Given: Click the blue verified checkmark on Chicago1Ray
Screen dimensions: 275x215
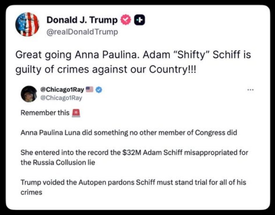Looking at the screenshot, I should pyautogui.click(x=98, y=90).
